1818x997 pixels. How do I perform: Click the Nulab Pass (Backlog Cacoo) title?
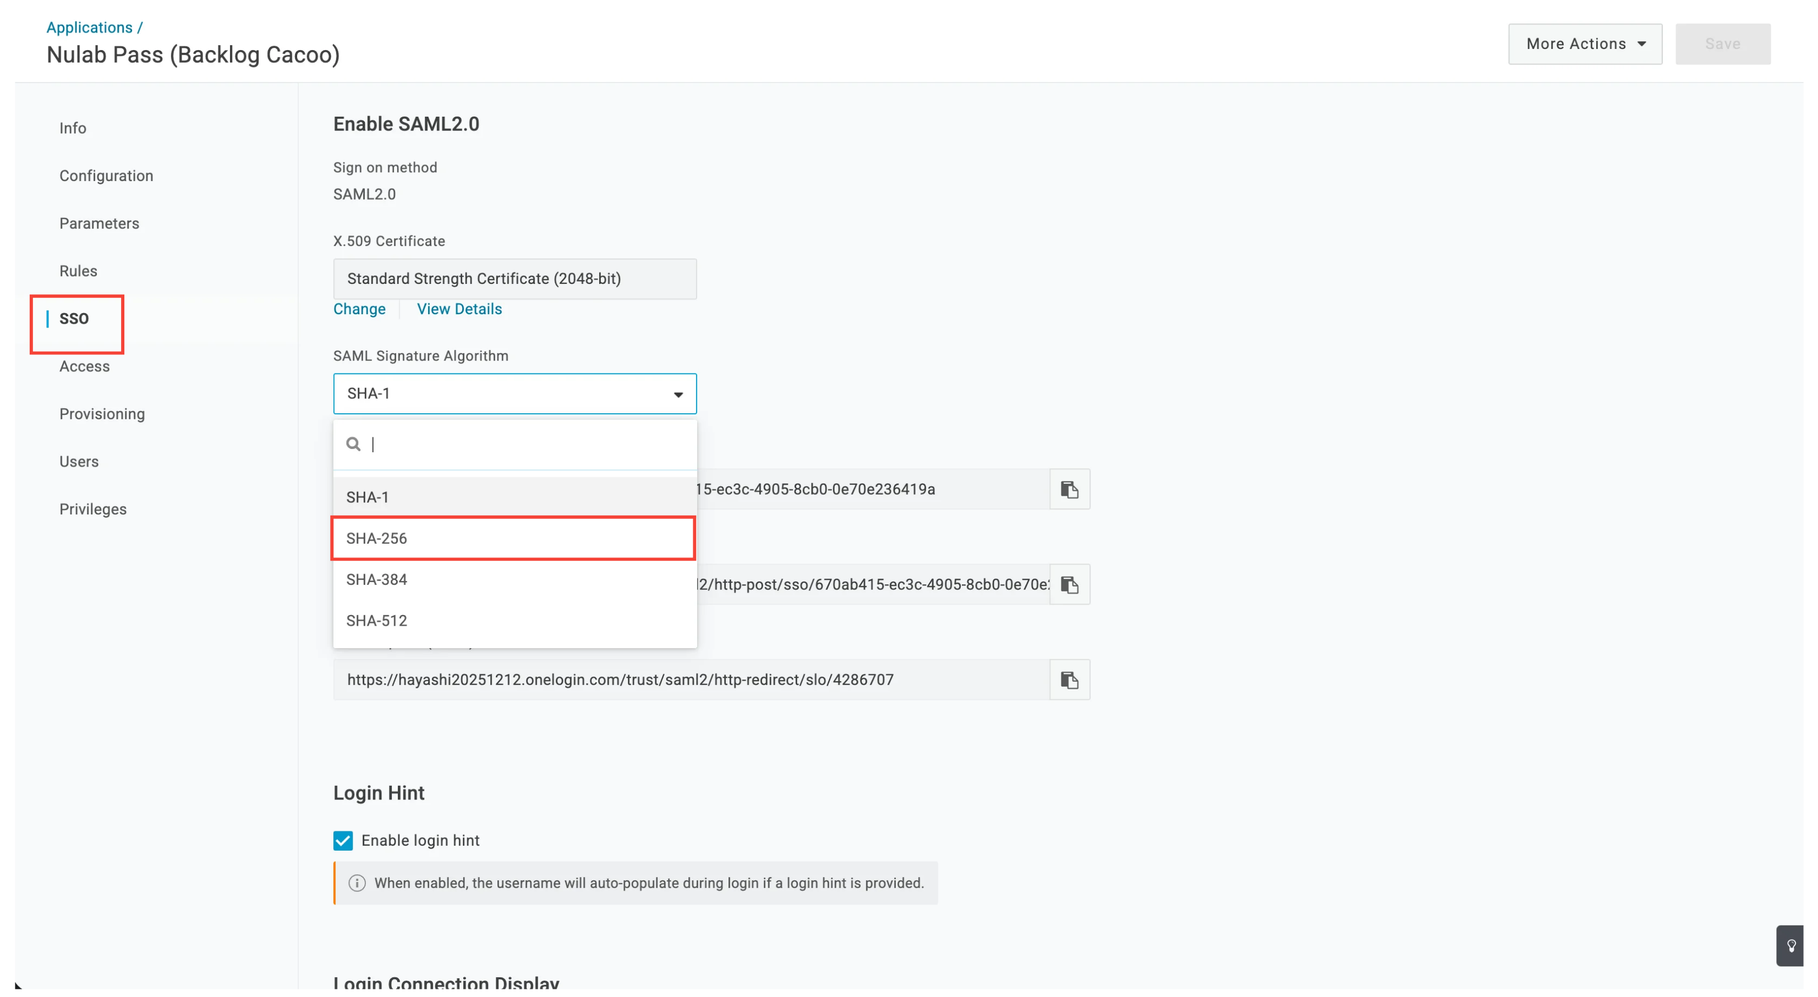click(193, 55)
